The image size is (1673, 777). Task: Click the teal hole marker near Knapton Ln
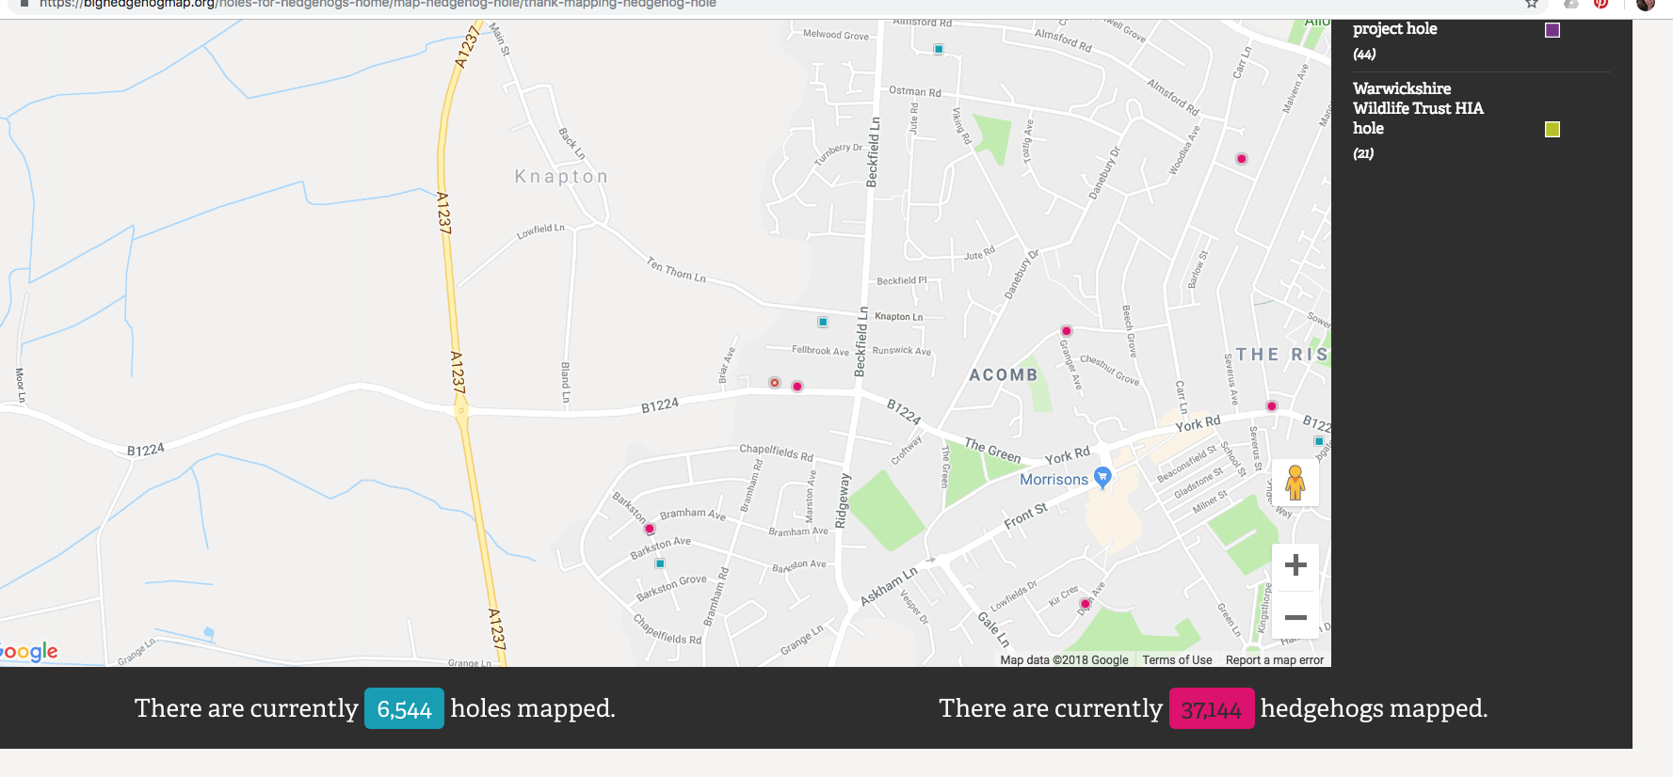tap(822, 322)
